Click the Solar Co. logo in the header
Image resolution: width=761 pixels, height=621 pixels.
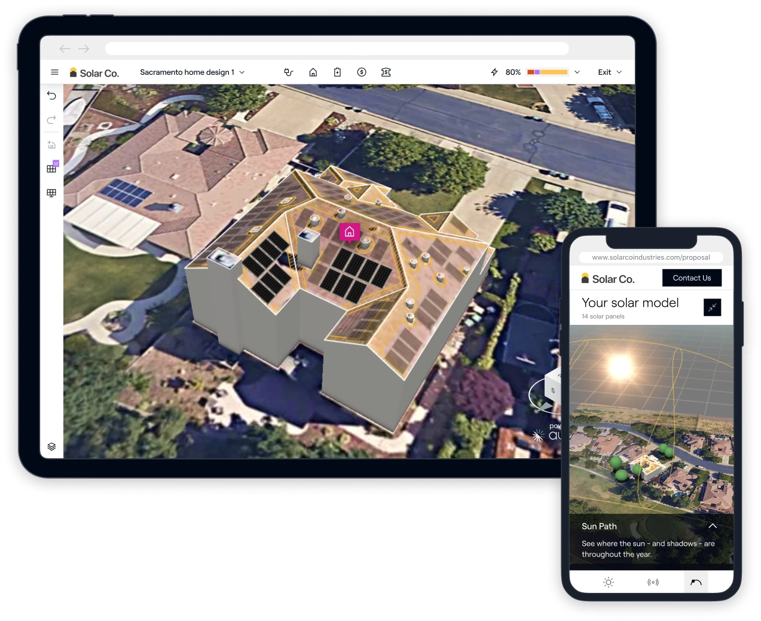pos(94,72)
